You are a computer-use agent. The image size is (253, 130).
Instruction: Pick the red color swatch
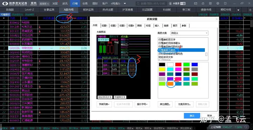click(x=179, y=64)
